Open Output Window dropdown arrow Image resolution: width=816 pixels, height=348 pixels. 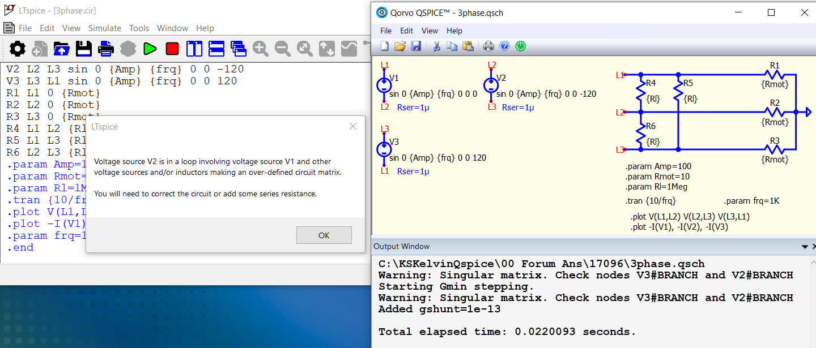click(805, 247)
